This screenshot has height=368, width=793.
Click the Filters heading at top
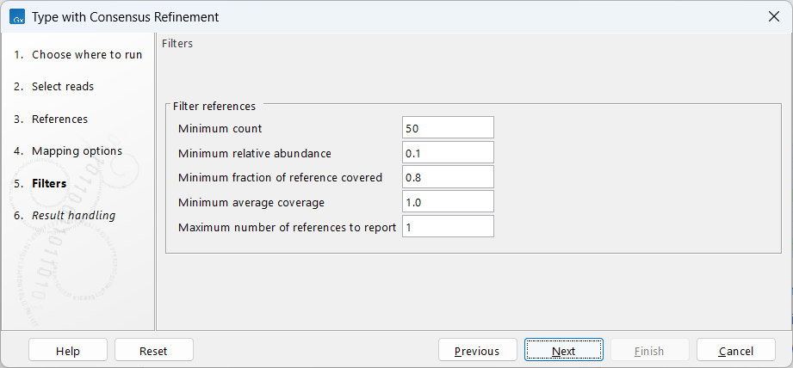coord(177,43)
